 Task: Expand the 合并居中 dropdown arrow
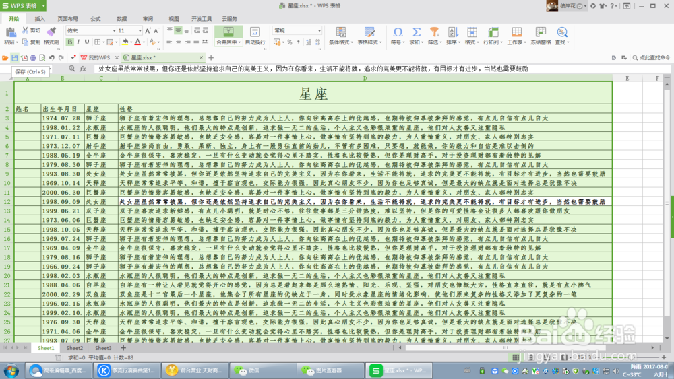click(x=239, y=42)
